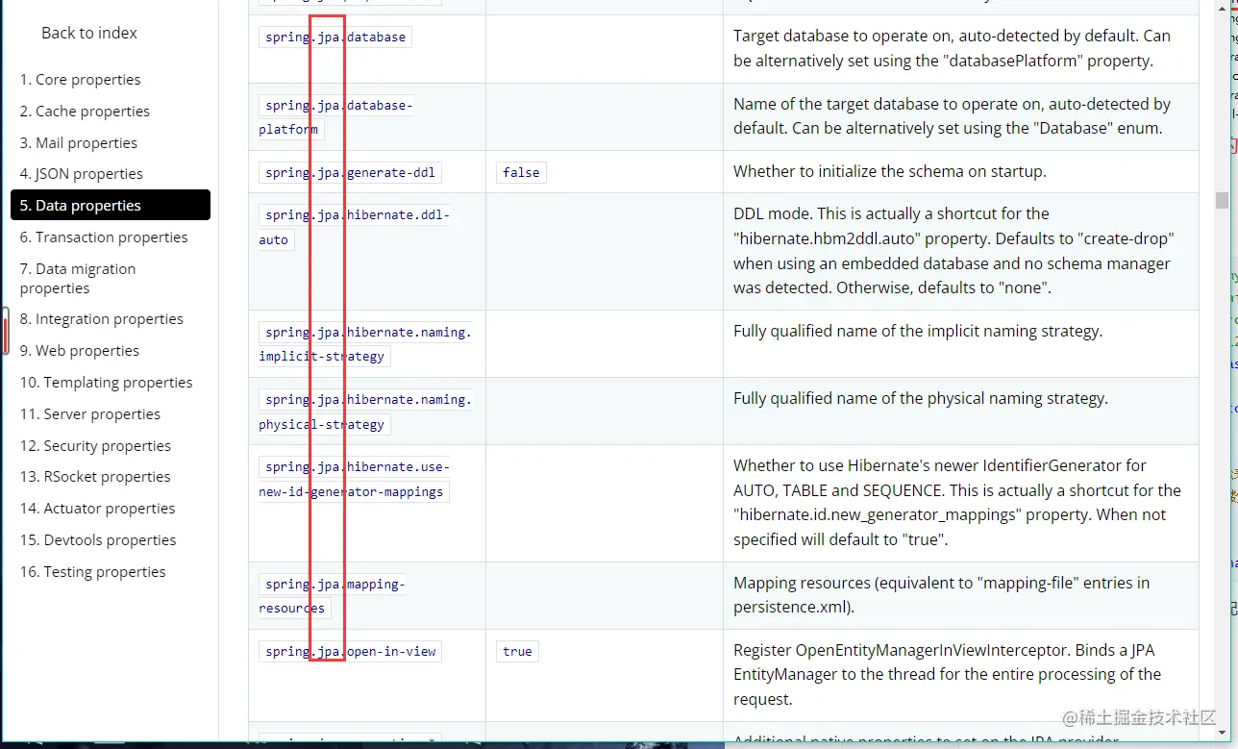Open 11. Server properties section
This screenshot has width=1238, height=749.
(x=90, y=414)
